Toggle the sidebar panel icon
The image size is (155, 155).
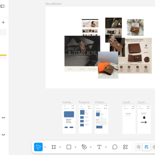[x=2, y=6]
